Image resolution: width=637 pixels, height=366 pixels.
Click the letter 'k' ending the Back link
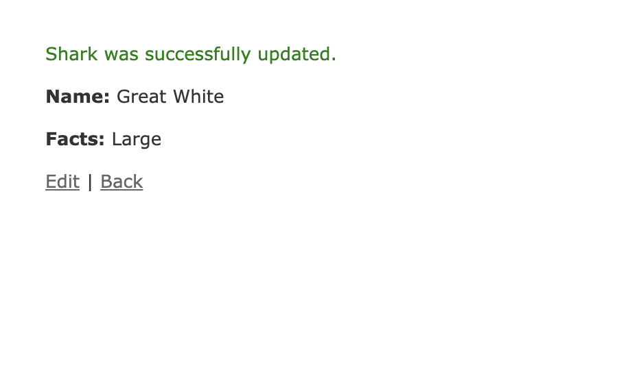[x=138, y=182]
